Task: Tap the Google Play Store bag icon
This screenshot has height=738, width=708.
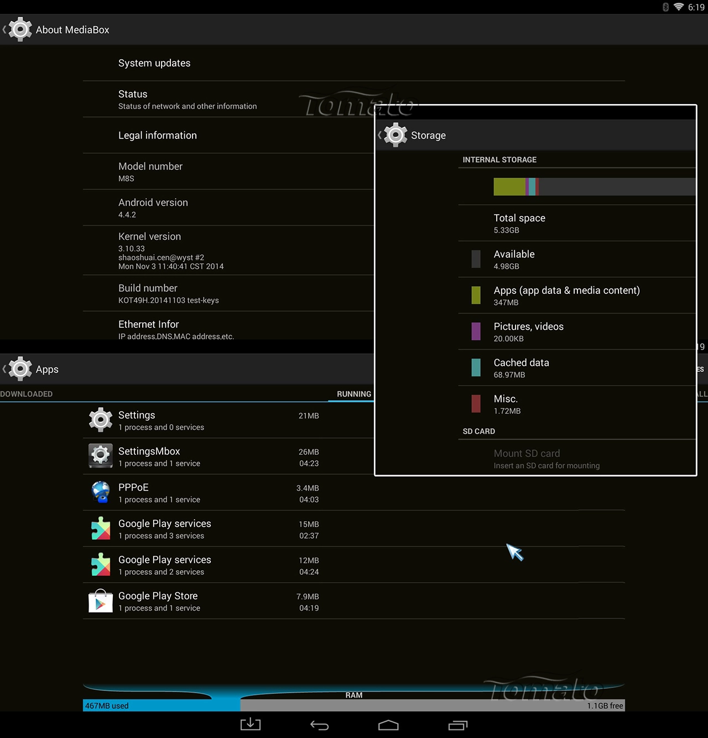Action: tap(101, 601)
